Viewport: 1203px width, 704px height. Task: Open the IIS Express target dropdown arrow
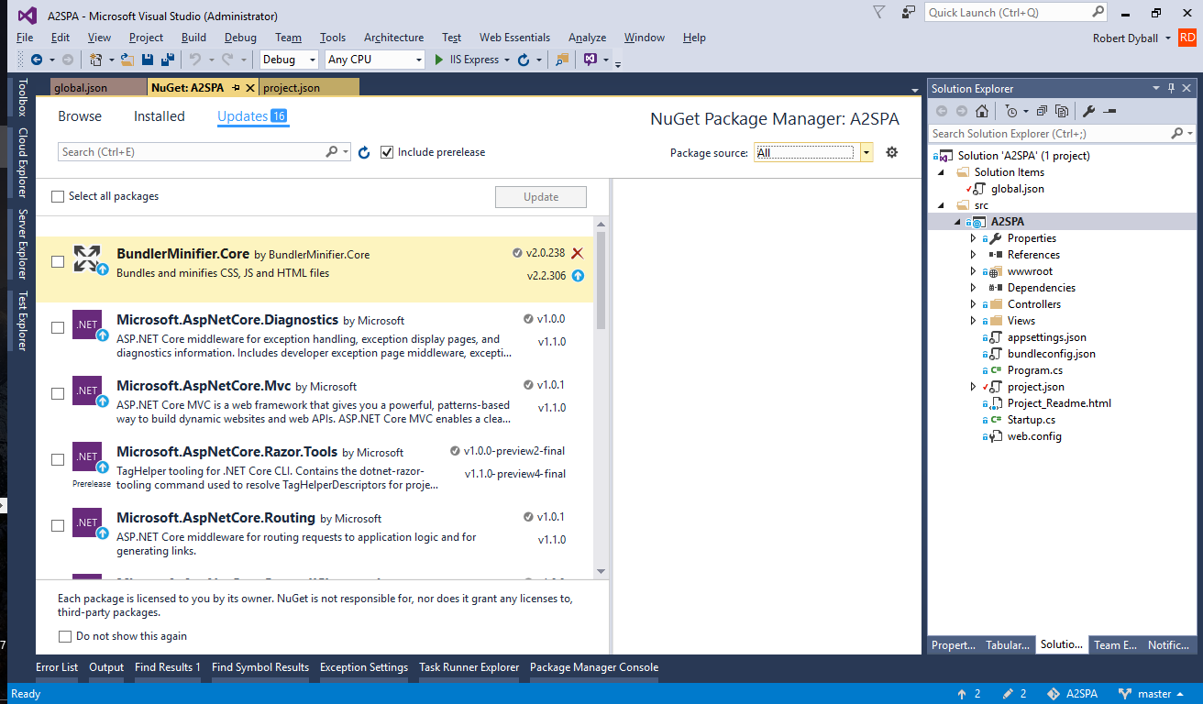click(x=507, y=60)
